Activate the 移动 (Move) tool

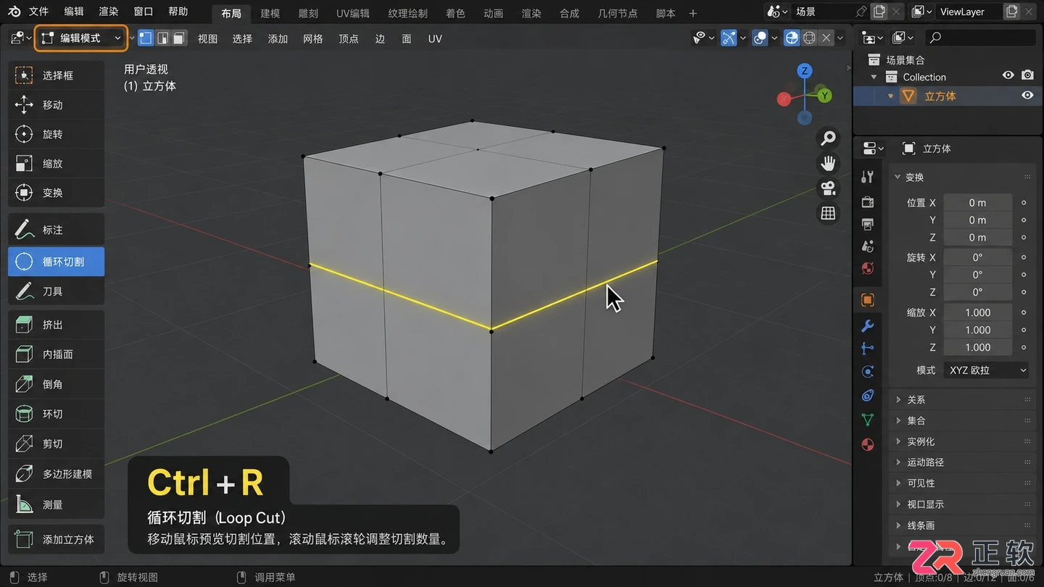(x=56, y=105)
